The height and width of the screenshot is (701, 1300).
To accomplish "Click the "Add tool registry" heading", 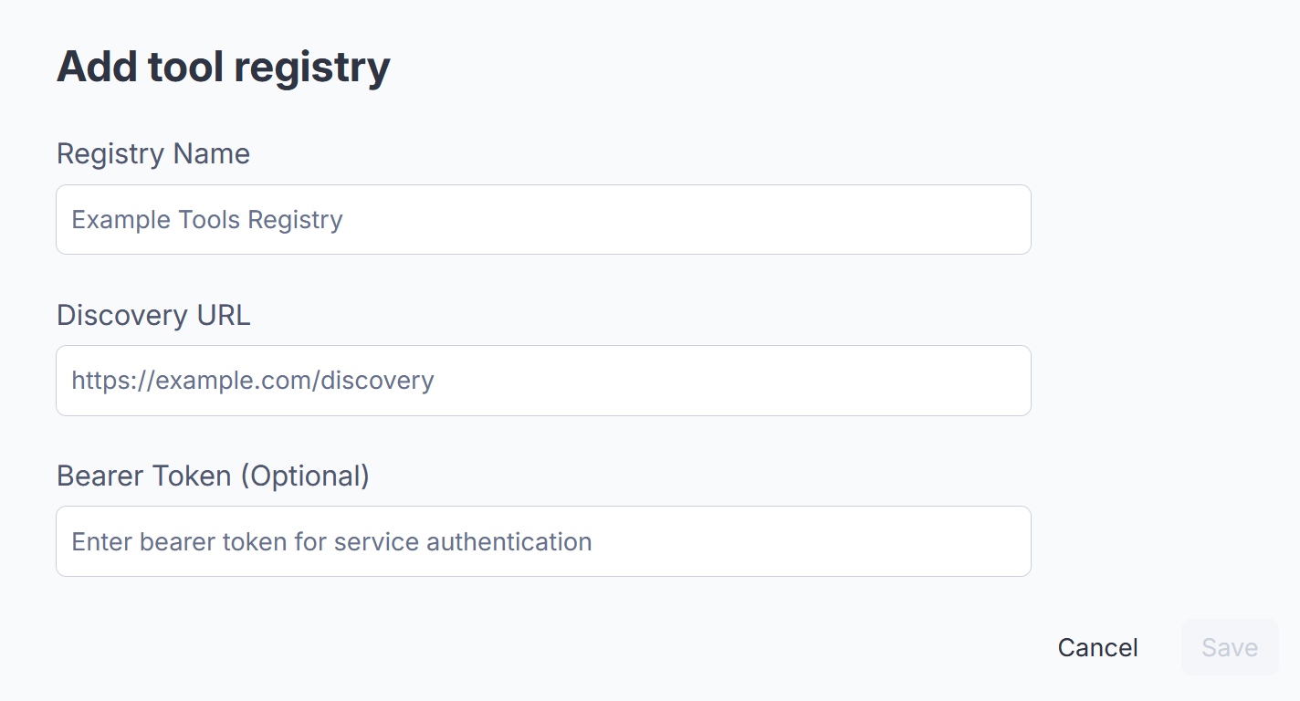I will (224, 67).
